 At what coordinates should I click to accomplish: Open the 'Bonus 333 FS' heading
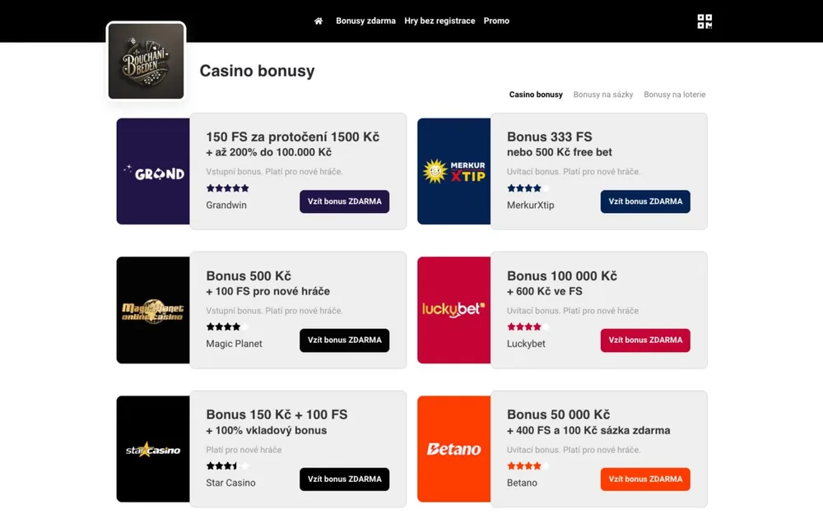[550, 137]
